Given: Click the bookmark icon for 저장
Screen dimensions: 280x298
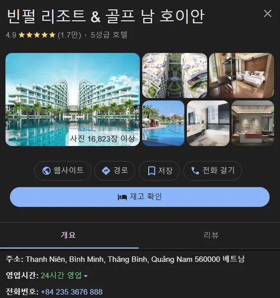Looking at the screenshot, I should pyautogui.click(x=152, y=171).
